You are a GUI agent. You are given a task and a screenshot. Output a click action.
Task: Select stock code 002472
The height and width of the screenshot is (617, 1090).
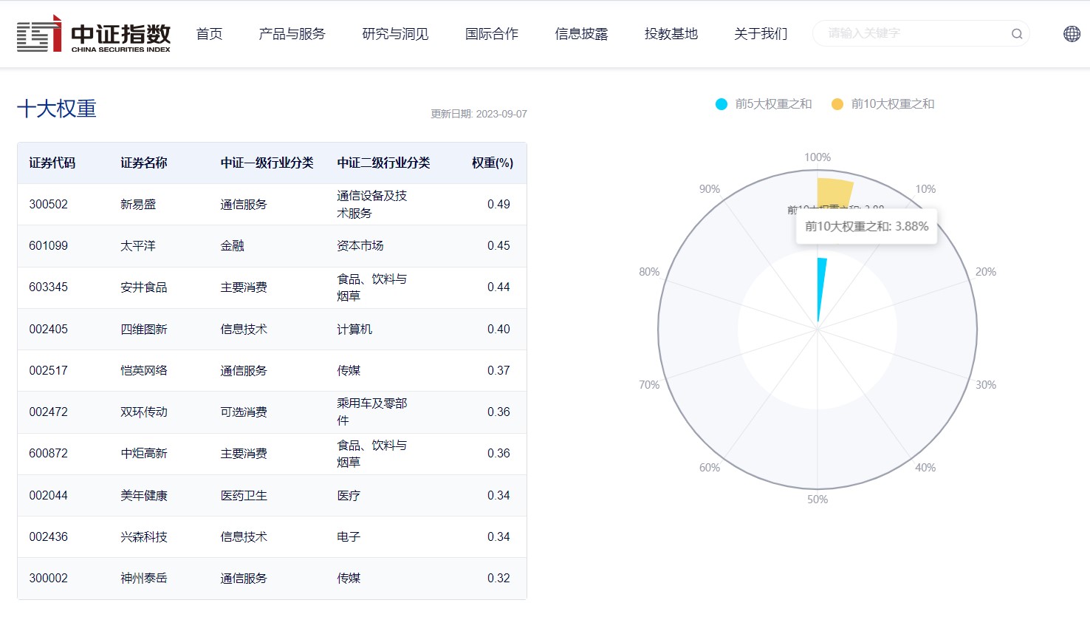(x=48, y=412)
